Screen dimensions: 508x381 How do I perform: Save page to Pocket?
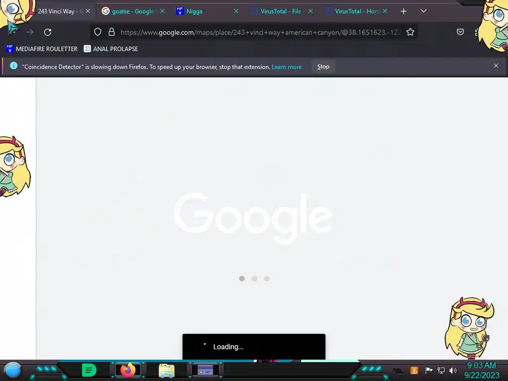(x=460, y=32)
